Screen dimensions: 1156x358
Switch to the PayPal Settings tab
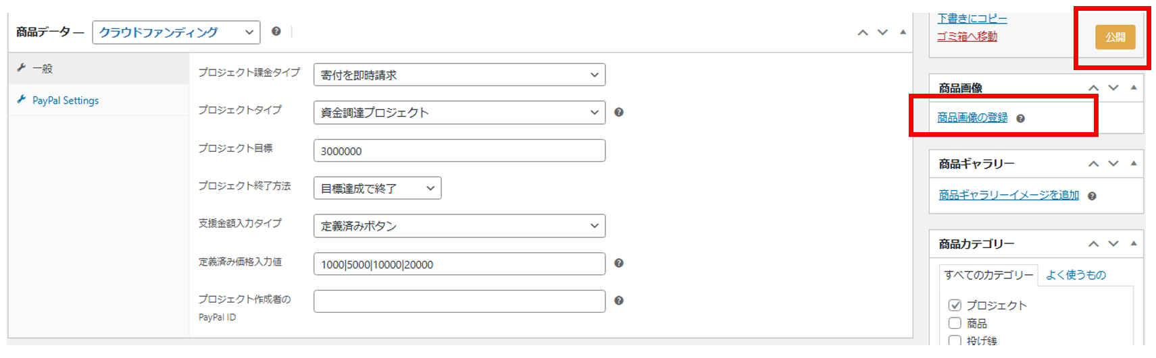(66, 100)
